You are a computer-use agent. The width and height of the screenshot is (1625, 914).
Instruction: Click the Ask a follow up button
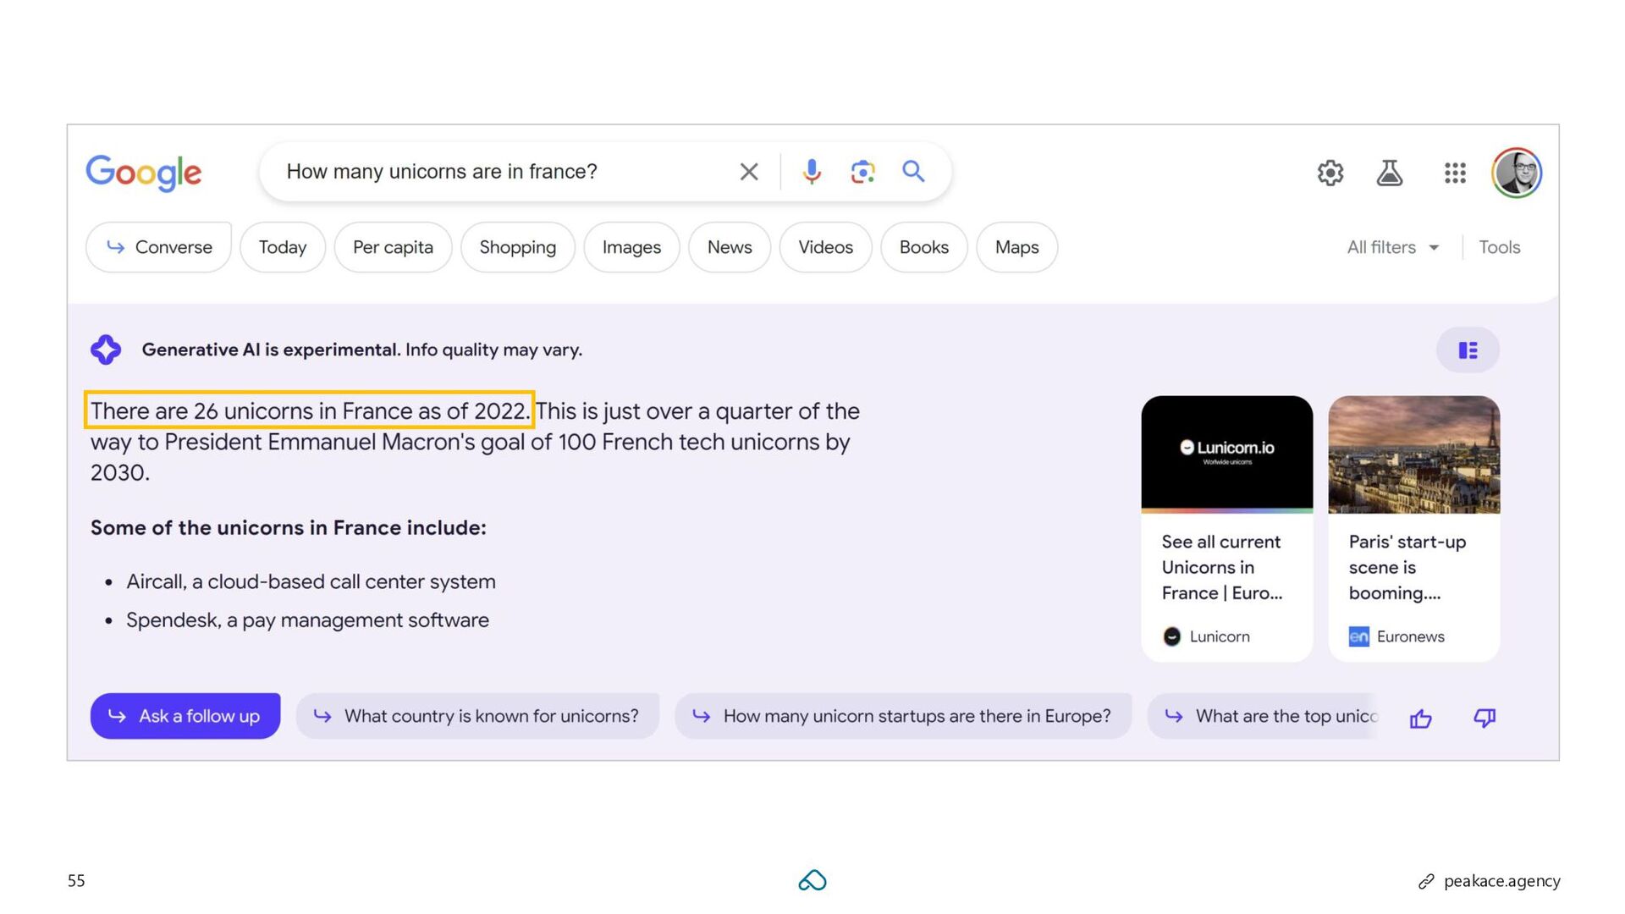185,716
